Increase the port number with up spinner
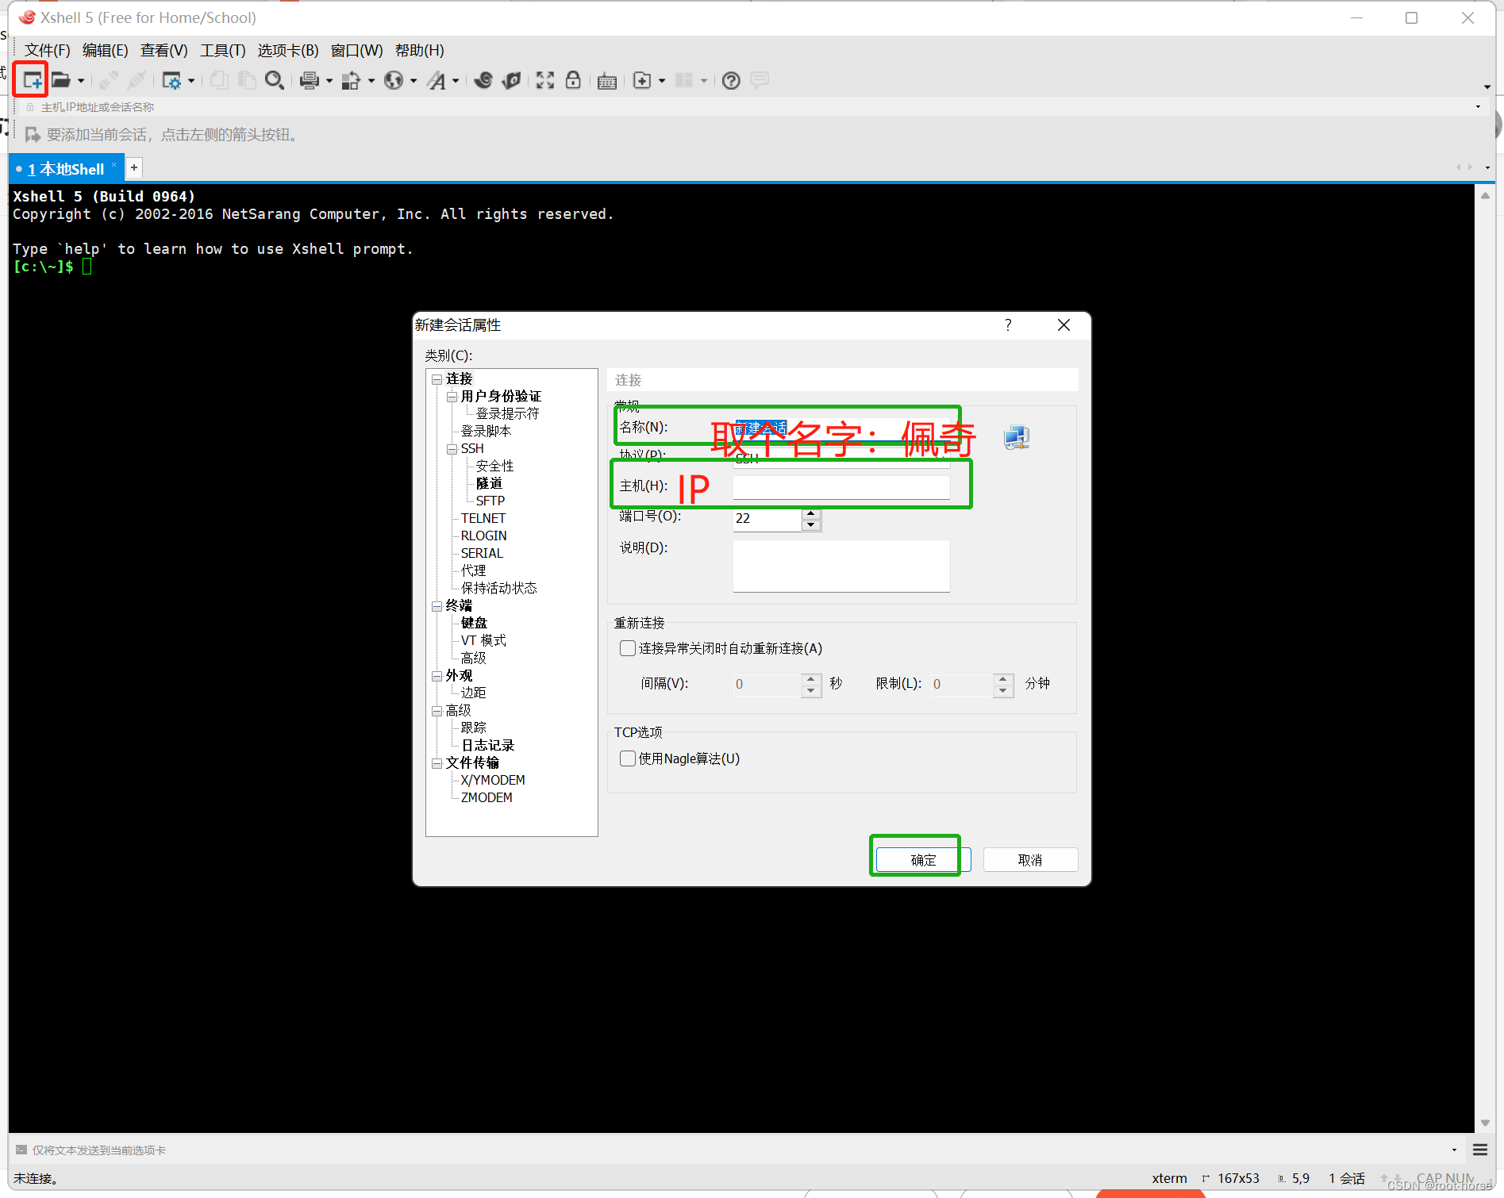This screenshot has height=1198, width=1504. (x=810, y=513)
